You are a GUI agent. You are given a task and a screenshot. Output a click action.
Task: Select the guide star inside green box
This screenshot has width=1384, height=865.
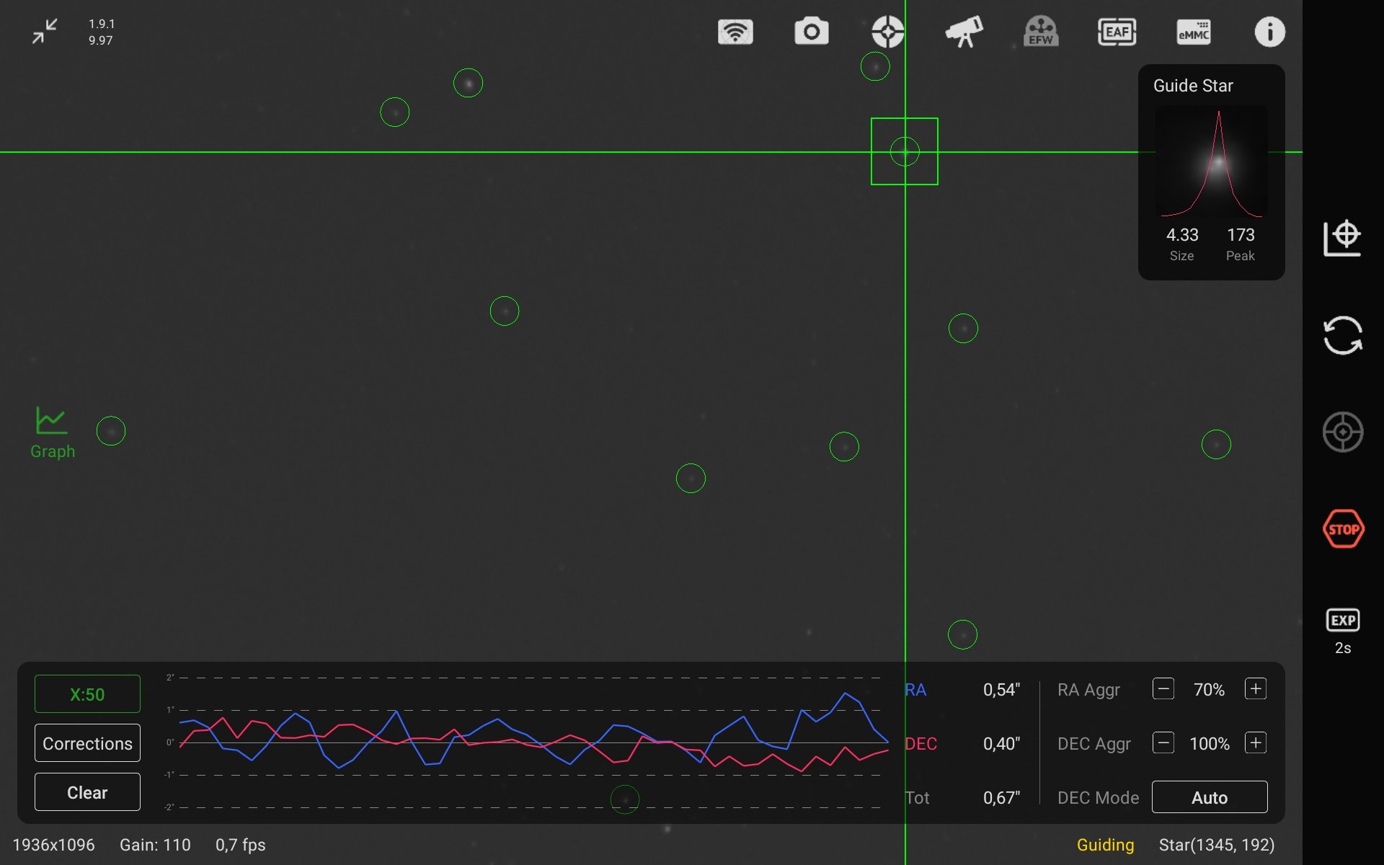905,151
